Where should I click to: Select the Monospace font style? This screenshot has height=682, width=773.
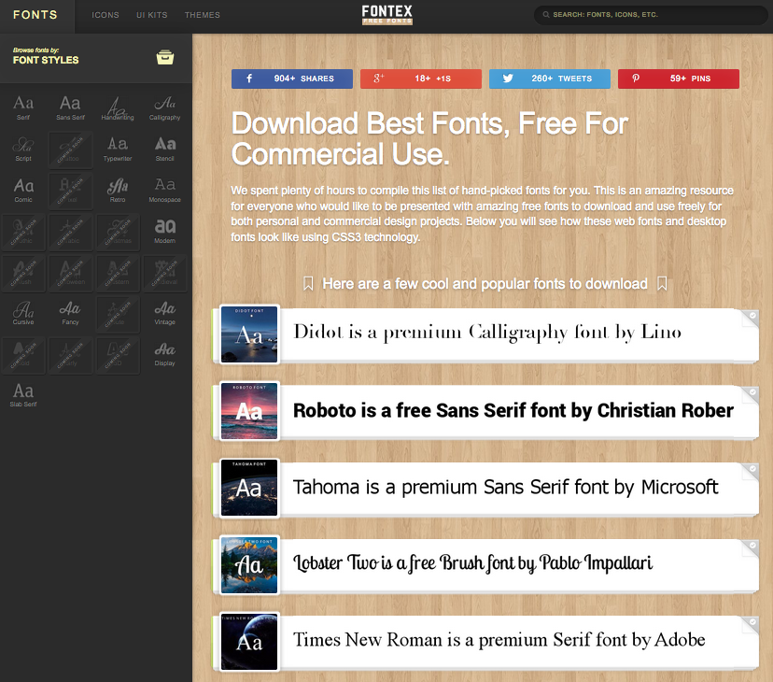tap(164, 190)
